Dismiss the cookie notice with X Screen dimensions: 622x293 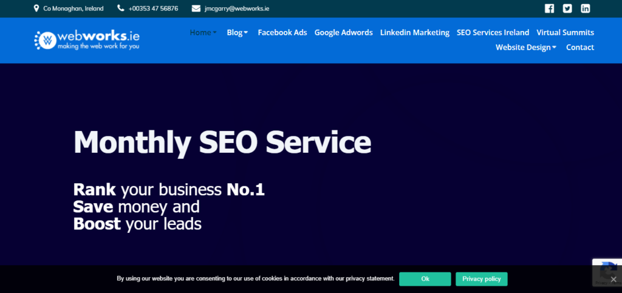click(613, 279)
